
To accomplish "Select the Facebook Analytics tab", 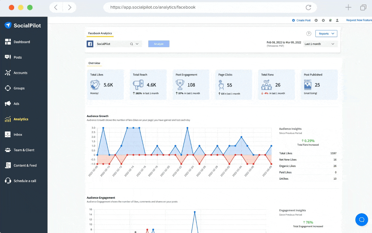I will pyautogui.click(x=100, y=33).
